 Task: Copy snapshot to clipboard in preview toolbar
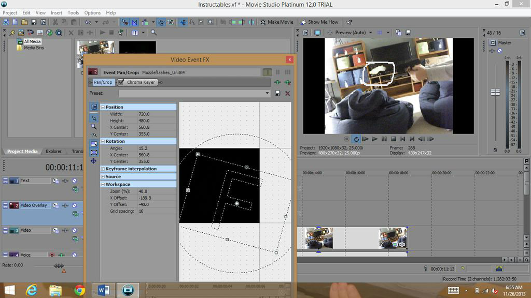(399, 33)
